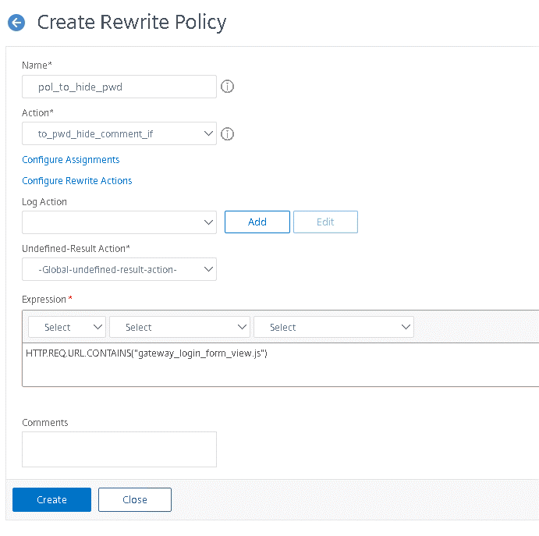Screen dimensions: 539x536
Task: Click the back arrow icon
Action: pyautogui.click(x=16, y=23)
